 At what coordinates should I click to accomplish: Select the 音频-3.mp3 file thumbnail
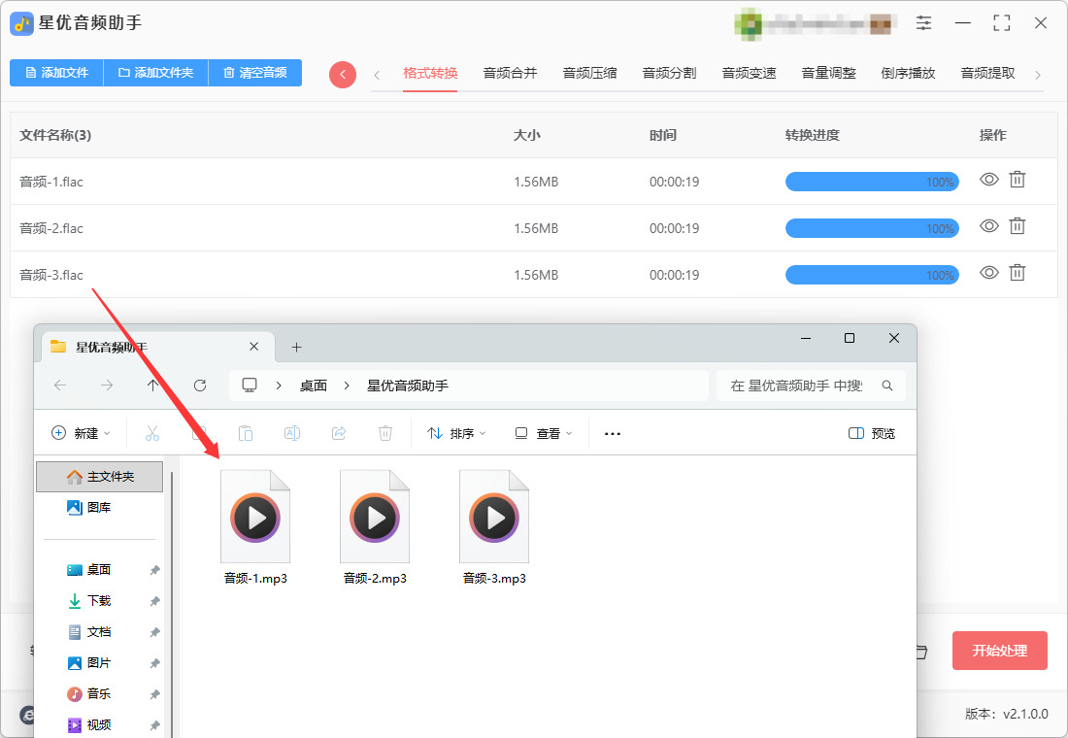coord(494,517)
